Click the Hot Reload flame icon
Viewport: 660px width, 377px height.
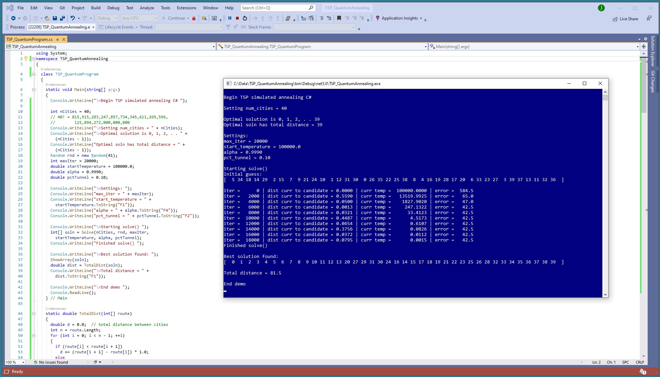194,18
